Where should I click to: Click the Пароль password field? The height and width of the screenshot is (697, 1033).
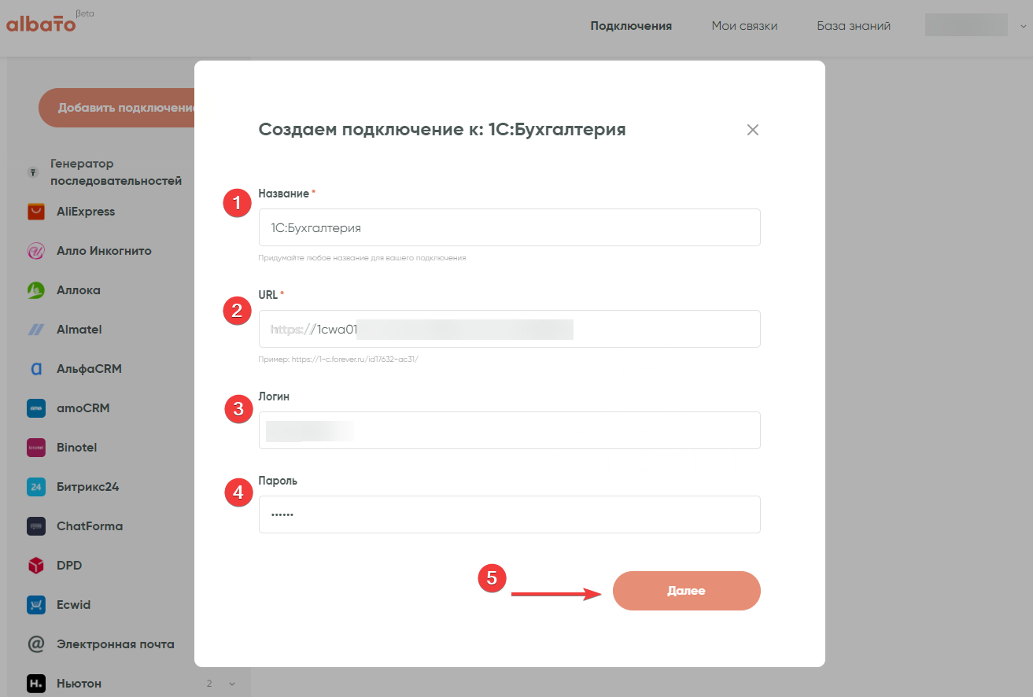(x=509, y=514)
